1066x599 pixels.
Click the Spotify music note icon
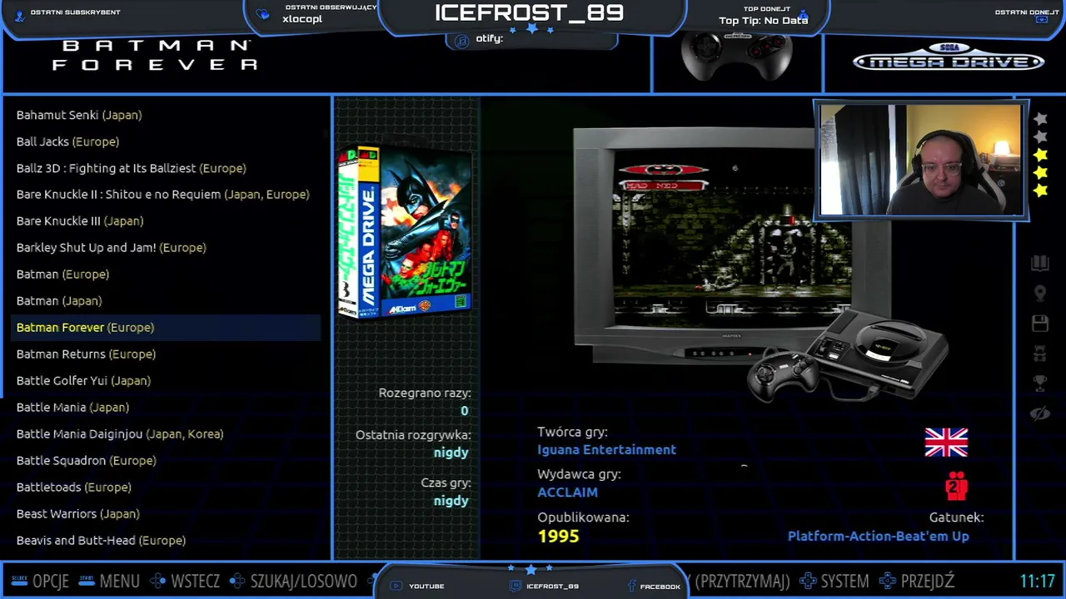[x=461, y=40]
